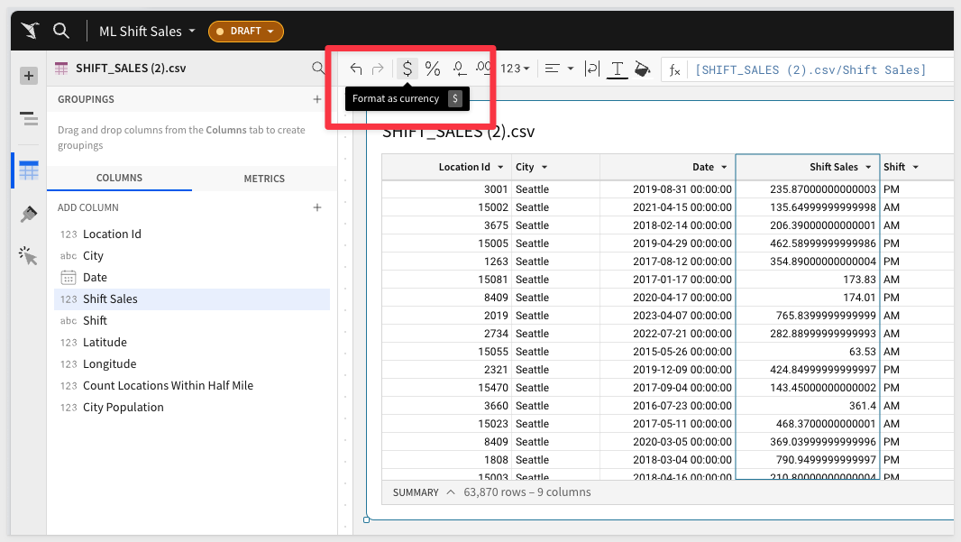
Task: Click into the formula bar field
Action: tap(811, 69)
